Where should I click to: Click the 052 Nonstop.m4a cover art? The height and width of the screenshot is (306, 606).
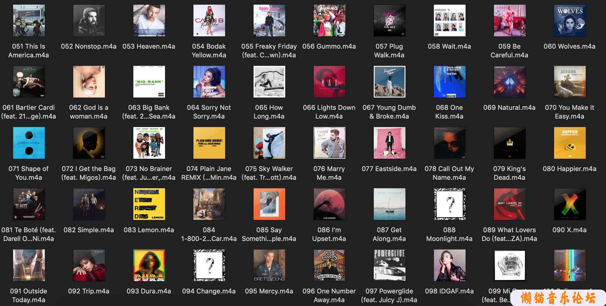point(89,20)
